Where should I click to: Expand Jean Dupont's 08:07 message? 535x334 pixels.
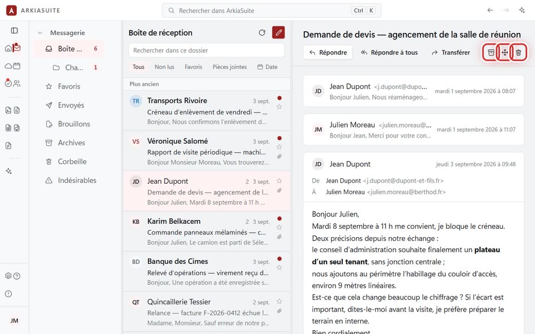[x=414, y=91]
